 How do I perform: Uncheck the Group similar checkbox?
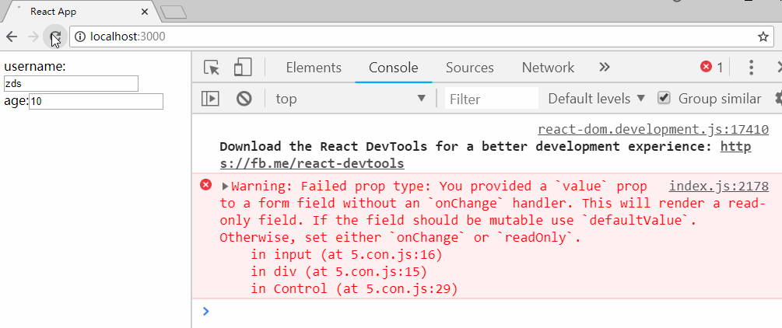point(663,98)
